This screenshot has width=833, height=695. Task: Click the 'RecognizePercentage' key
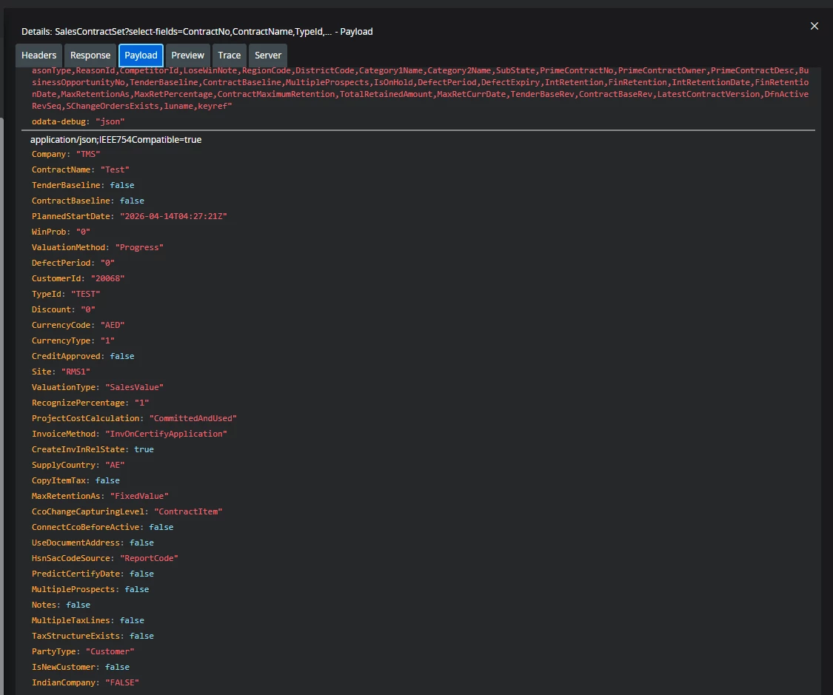[x=78, y=403]
